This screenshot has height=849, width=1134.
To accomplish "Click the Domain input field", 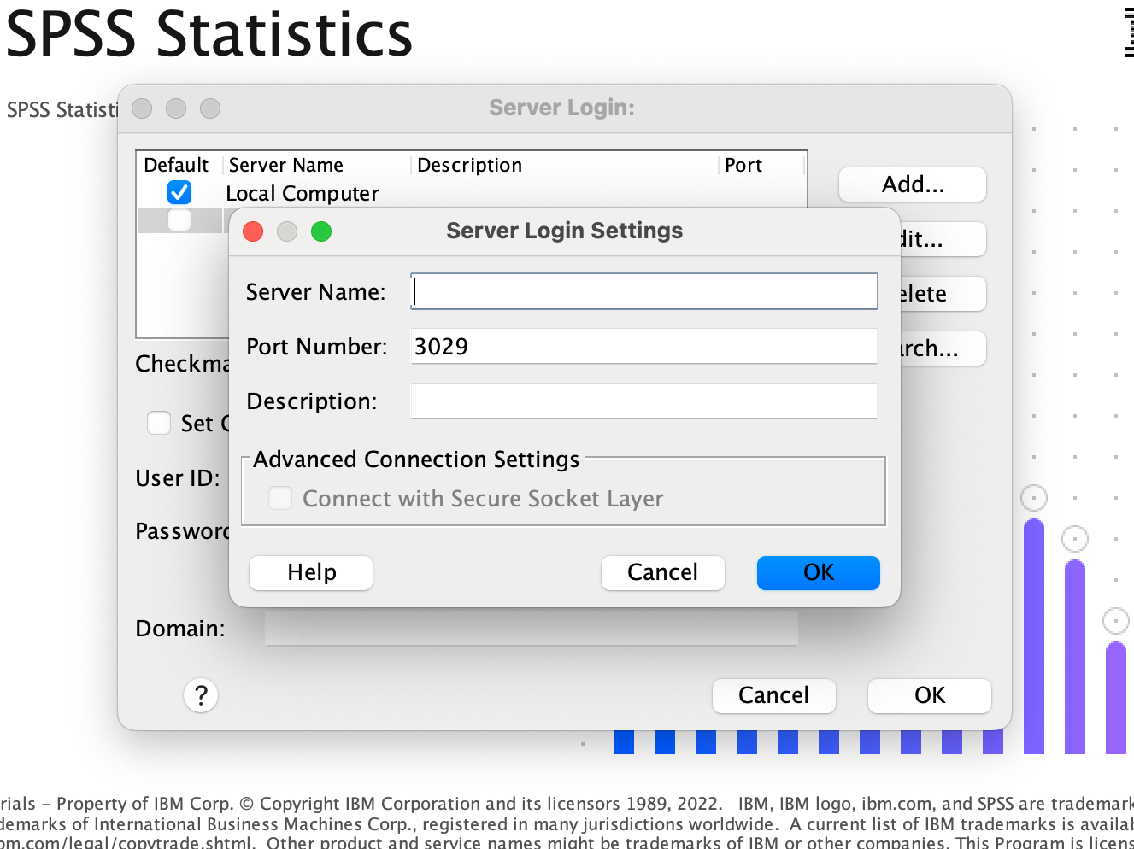I will (531, 628).
